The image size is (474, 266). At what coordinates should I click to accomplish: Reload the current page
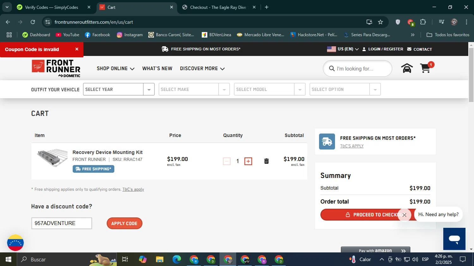(x=33, y=22)
